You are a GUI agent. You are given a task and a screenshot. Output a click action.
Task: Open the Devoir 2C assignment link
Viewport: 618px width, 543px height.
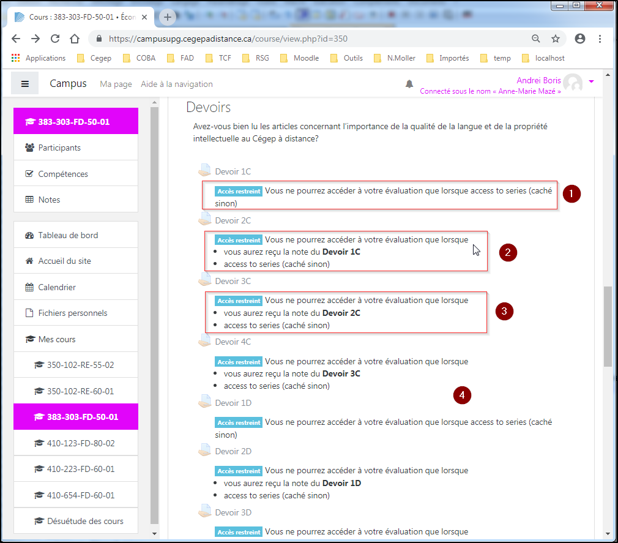tap(233, 220)
